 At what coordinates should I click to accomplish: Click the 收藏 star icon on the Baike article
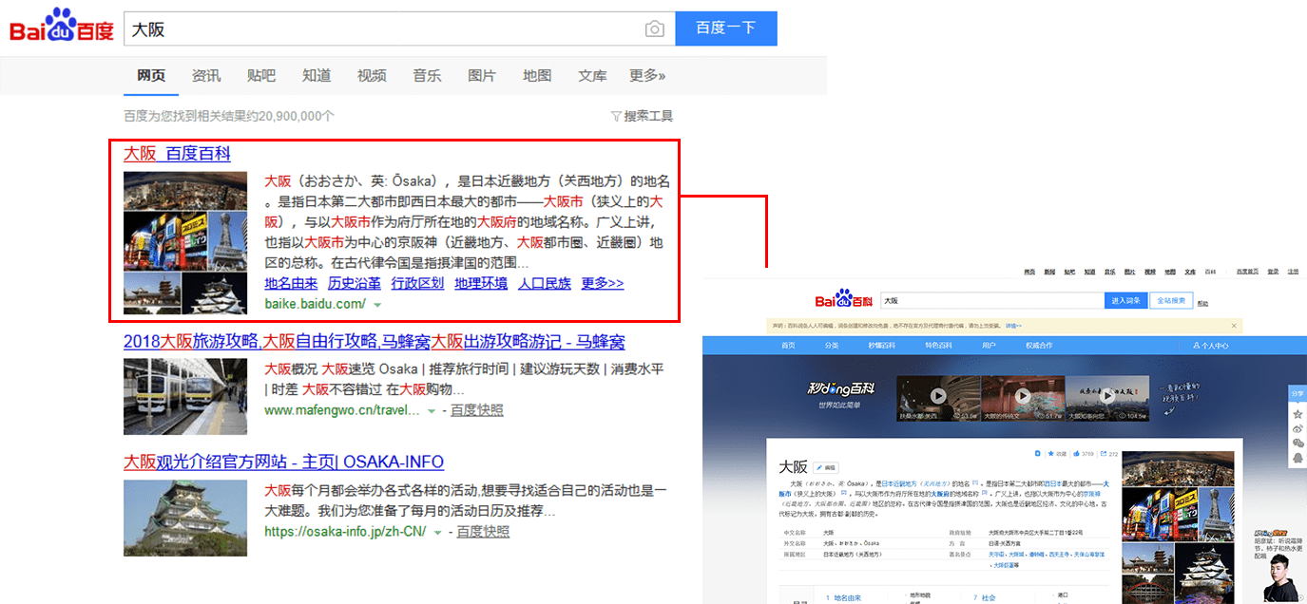[x=1049, y=454]
